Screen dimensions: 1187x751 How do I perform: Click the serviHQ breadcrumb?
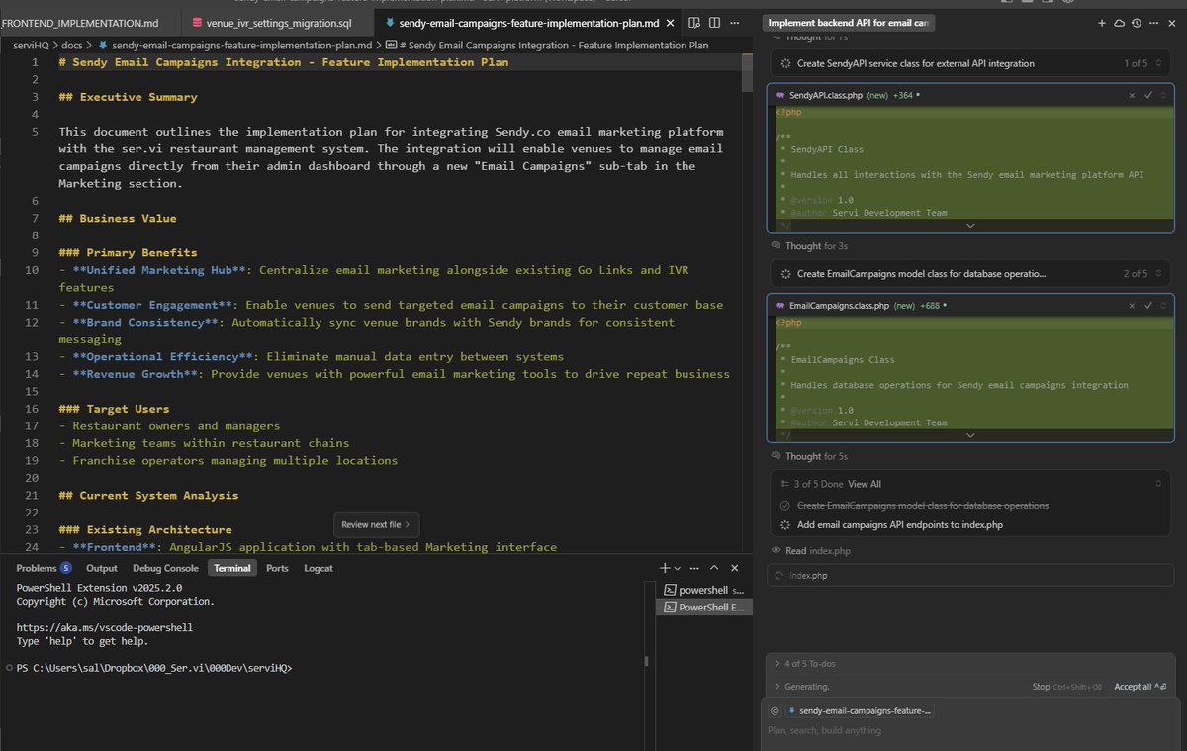click(33, 45)
